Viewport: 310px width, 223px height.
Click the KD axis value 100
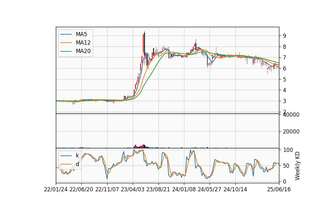tap(288, 150)
